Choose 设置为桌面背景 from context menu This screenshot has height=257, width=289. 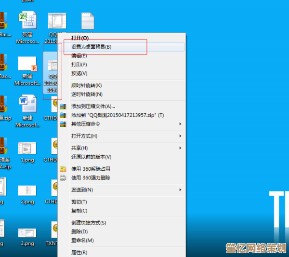pos(92,47)
